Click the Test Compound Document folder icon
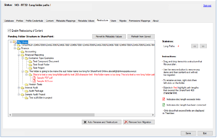 click(x=30, y=61)
